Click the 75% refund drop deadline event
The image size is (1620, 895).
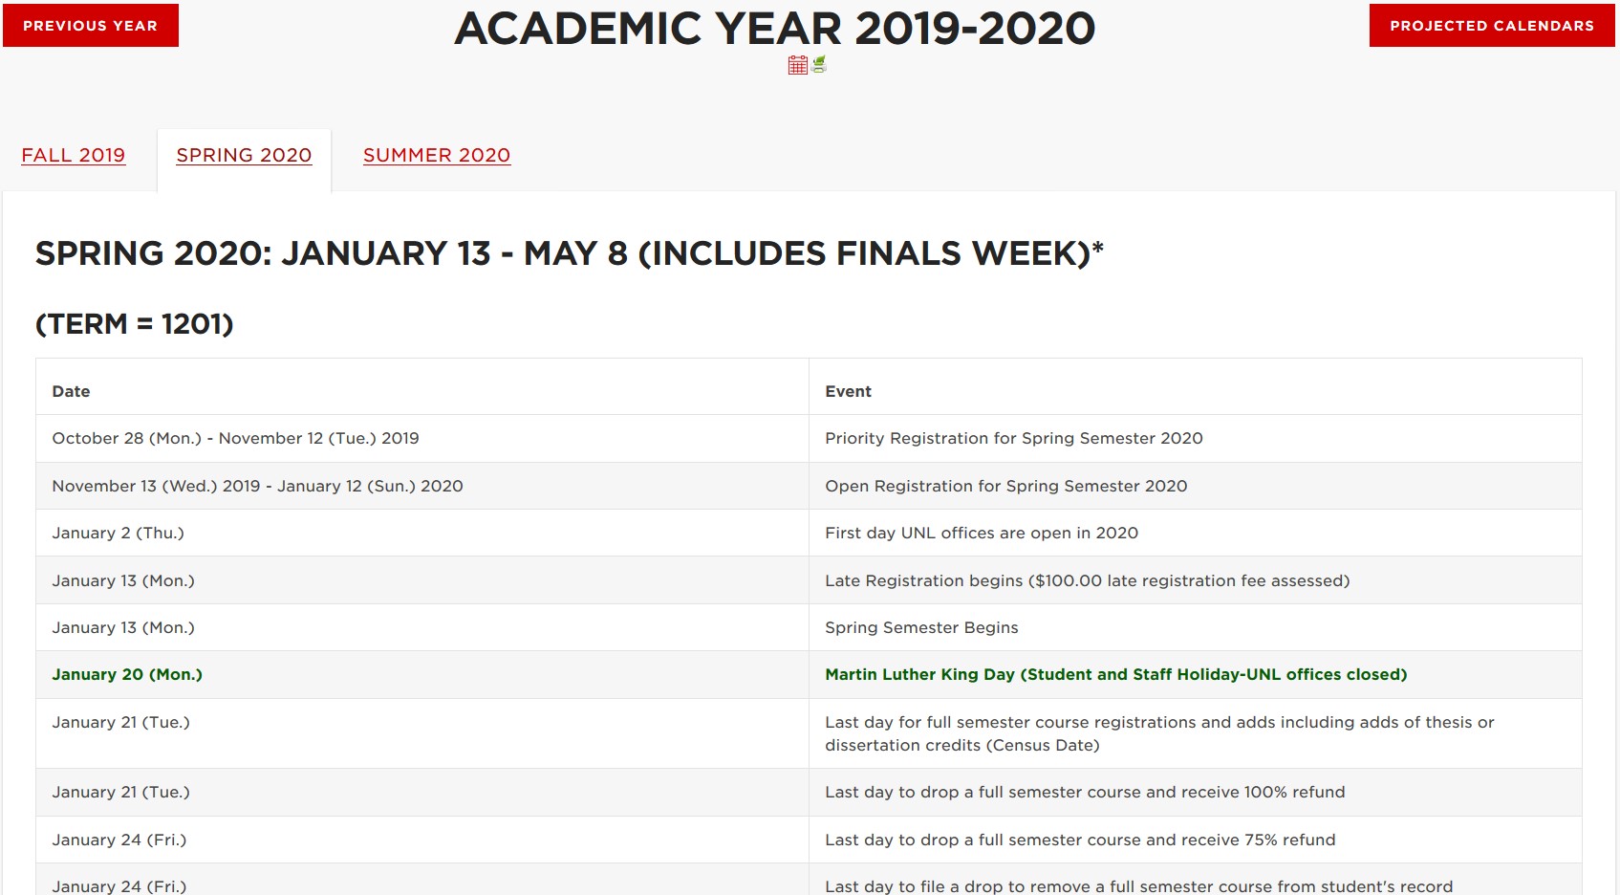pos(1080,840)
